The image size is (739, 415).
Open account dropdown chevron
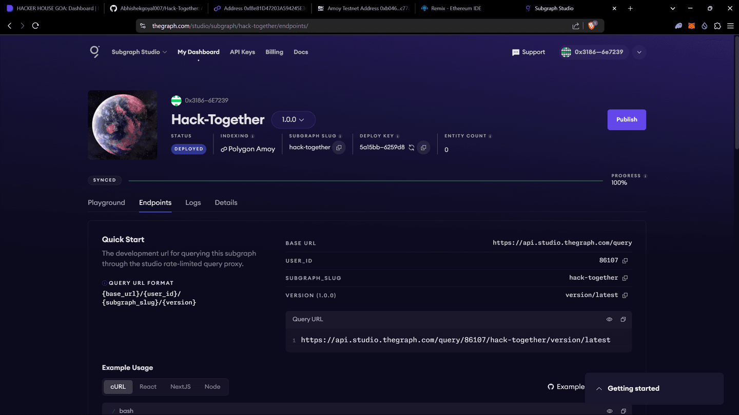[639, 52]
